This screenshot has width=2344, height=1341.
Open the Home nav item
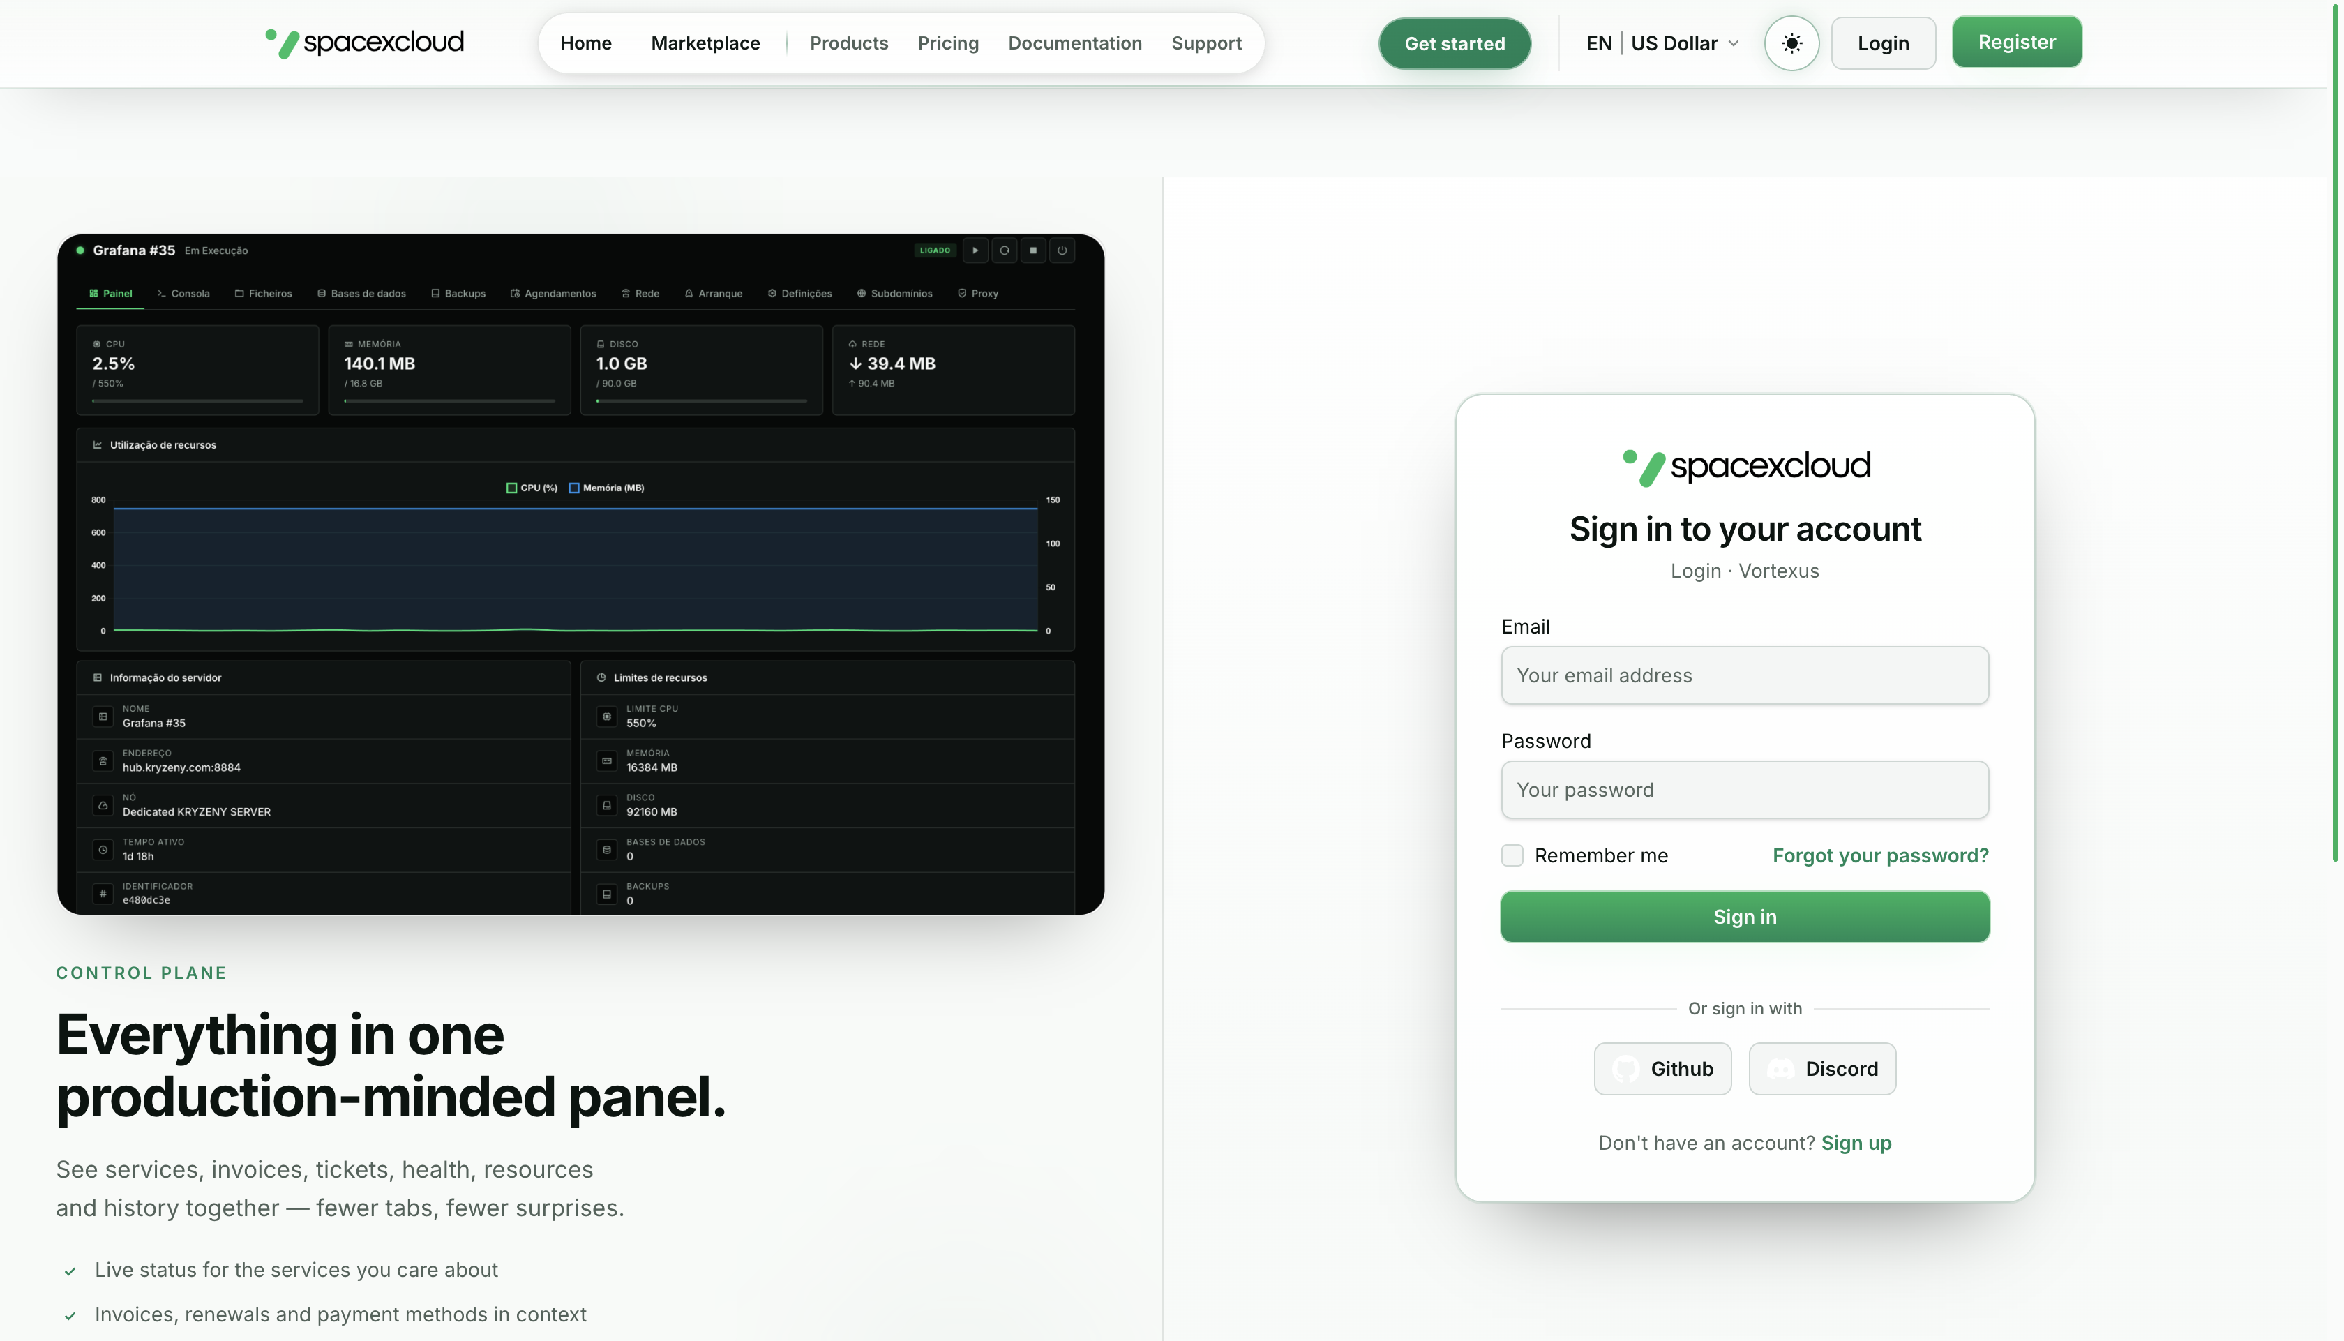[x=585, y=43]
